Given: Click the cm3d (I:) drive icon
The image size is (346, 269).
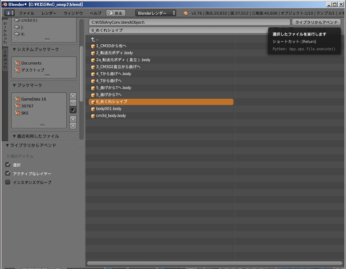Looking at the screenshot, I should [17, 20].
